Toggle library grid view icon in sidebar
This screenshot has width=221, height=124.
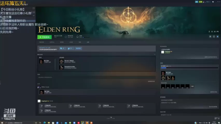(x=33, y=9)
